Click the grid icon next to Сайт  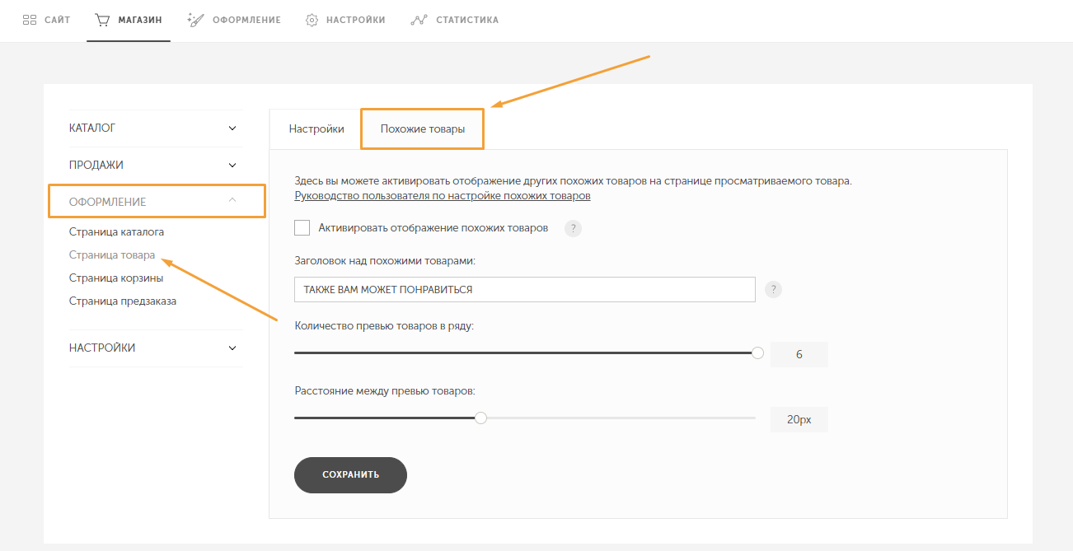[30, 20]
